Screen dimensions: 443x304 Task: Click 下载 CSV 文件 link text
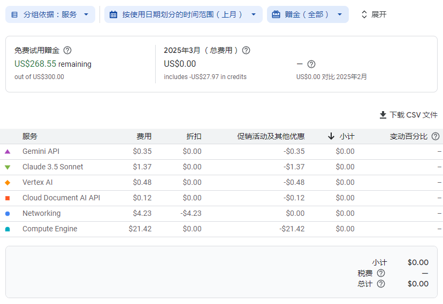tap(414, 115)
